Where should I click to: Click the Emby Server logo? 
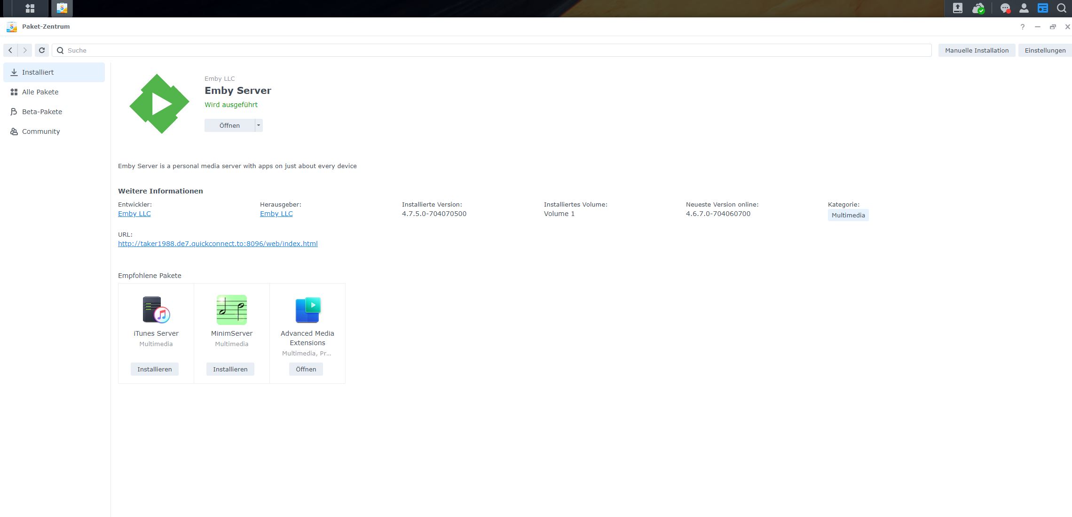coord(159,104)
